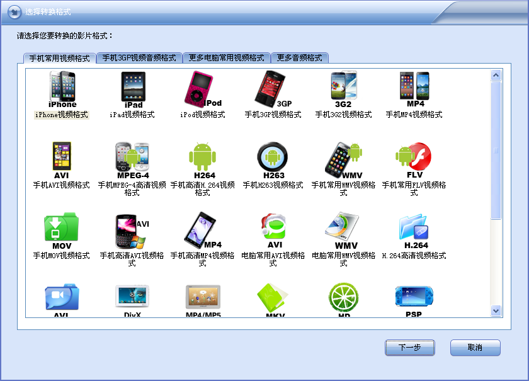Click the scrollbar down arrow
This screenshot has width=529, height=381.
coord(496,310)
